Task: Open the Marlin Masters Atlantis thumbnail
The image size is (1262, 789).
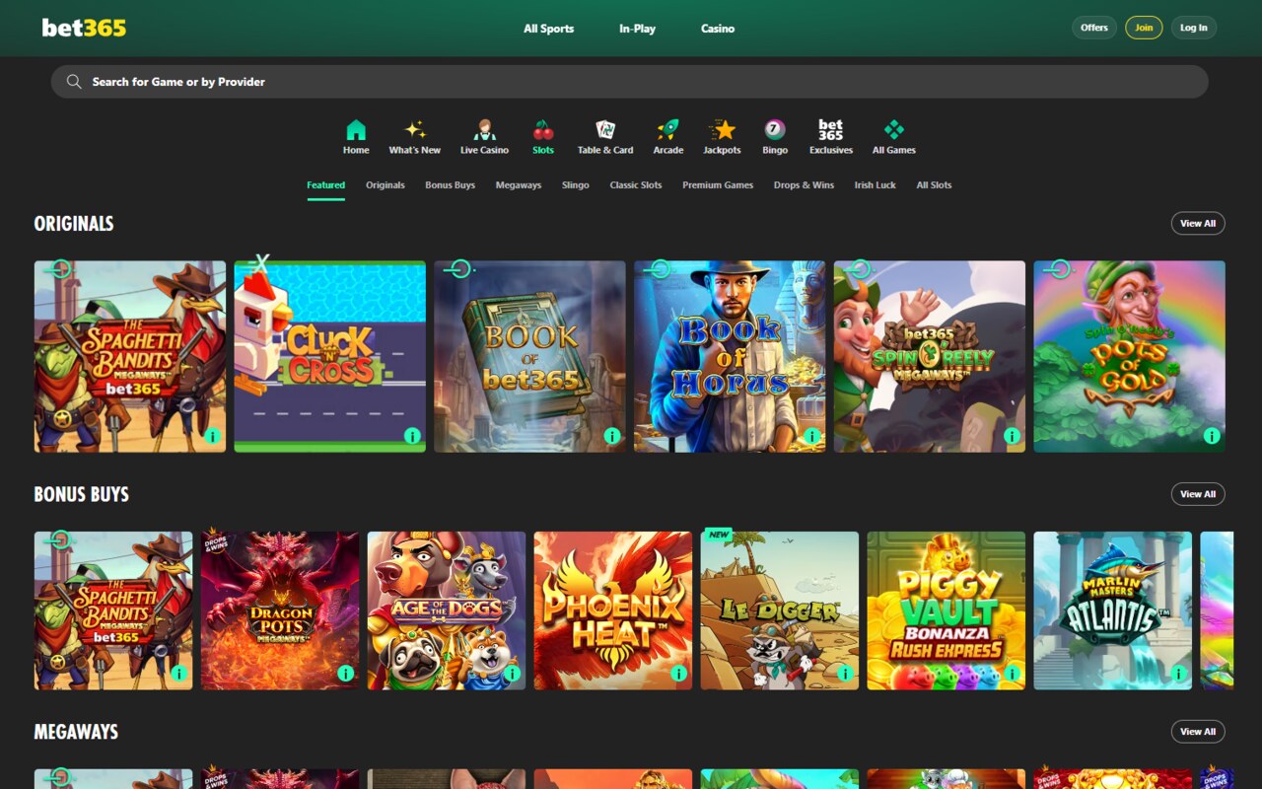Action: click(1112, 610)
